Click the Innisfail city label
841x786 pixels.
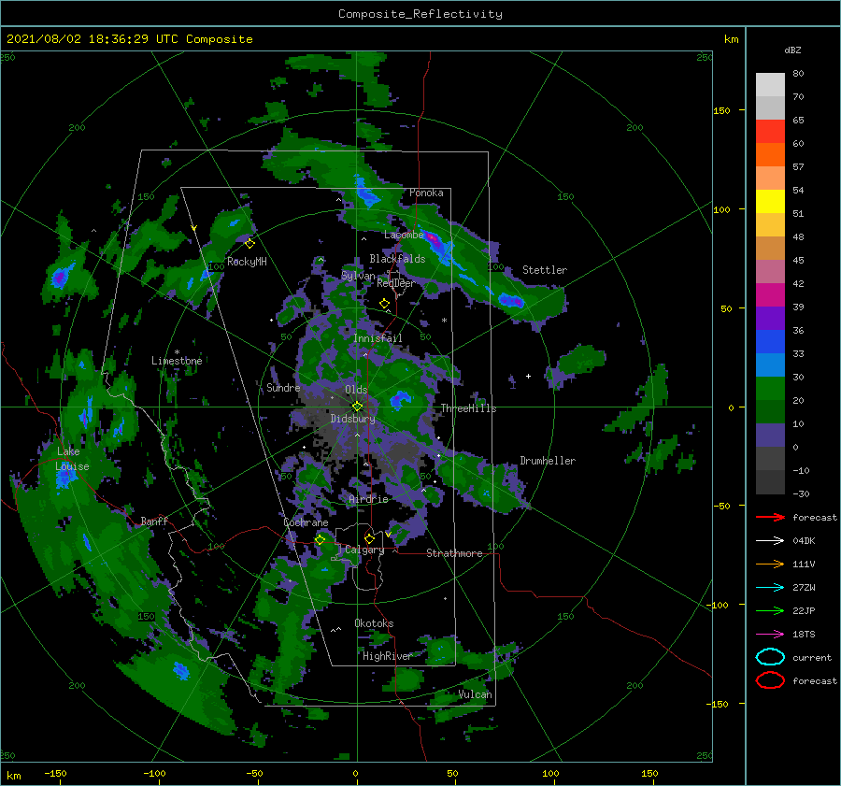pos(378,338)
